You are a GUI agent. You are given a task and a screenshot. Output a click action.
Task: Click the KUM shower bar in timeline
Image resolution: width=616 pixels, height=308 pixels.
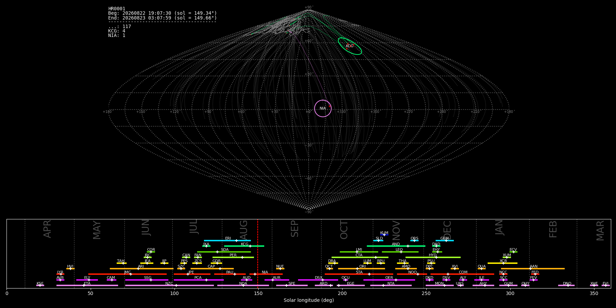tap(384, 235)
